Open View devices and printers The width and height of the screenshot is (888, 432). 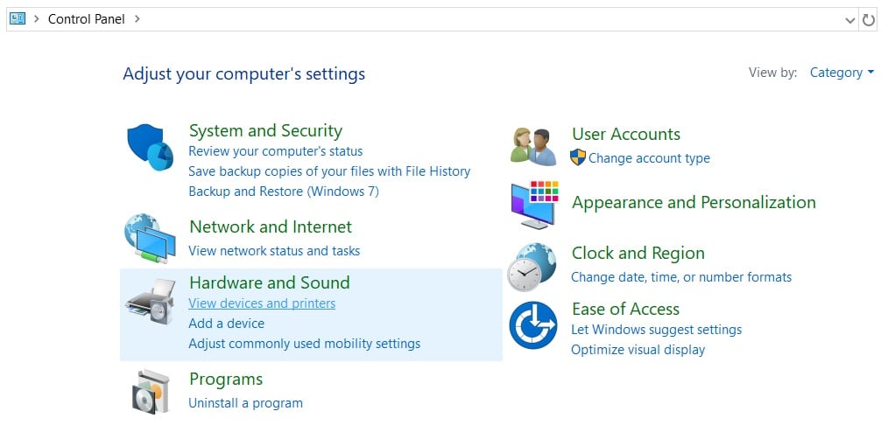click(262, 303)
